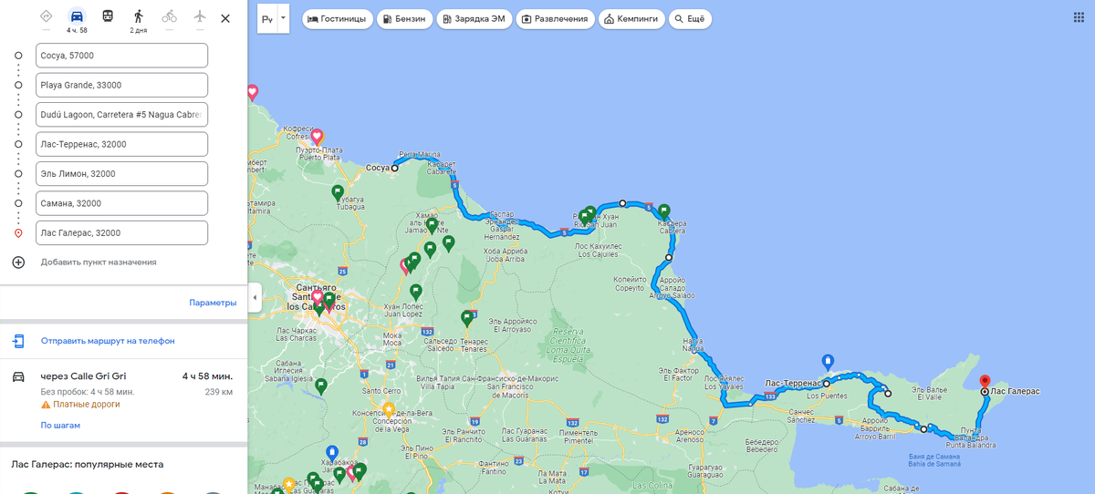This screenshot has width=1095, height=494.
Task: Click the Сосуа start waypoint on map
Action: tap(395, 168)
